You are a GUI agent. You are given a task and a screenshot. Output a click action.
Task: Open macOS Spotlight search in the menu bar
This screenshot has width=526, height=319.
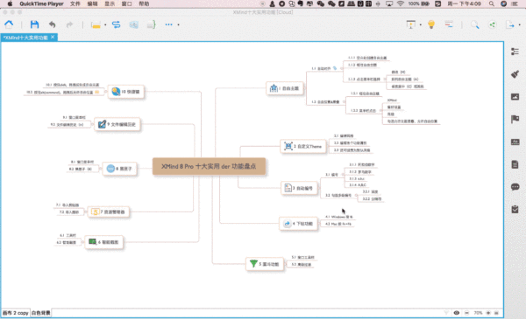tap(492, 3)
